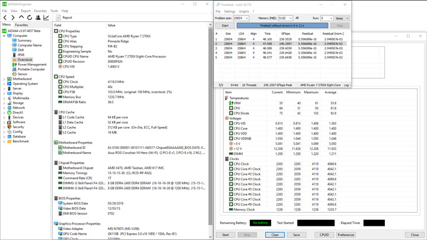Click the Preferences button
Image resolution: width=427 pixels, height=240 pixels.
click(346, 235)
